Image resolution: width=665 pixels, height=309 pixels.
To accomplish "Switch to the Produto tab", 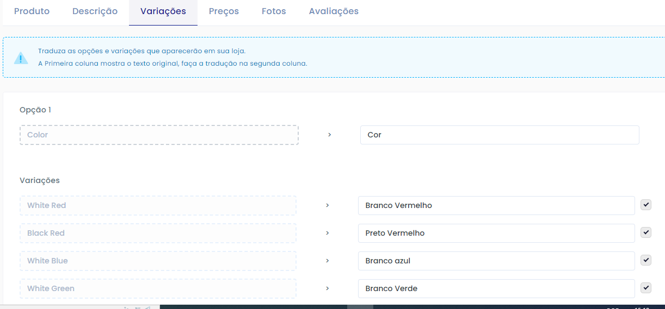I will (x=32, y=11).
